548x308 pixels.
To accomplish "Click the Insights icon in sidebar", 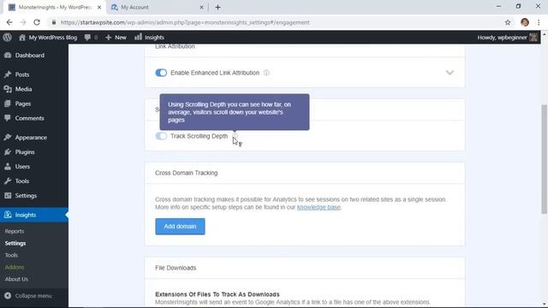I will pyautogui.click(x=8, y=215).
